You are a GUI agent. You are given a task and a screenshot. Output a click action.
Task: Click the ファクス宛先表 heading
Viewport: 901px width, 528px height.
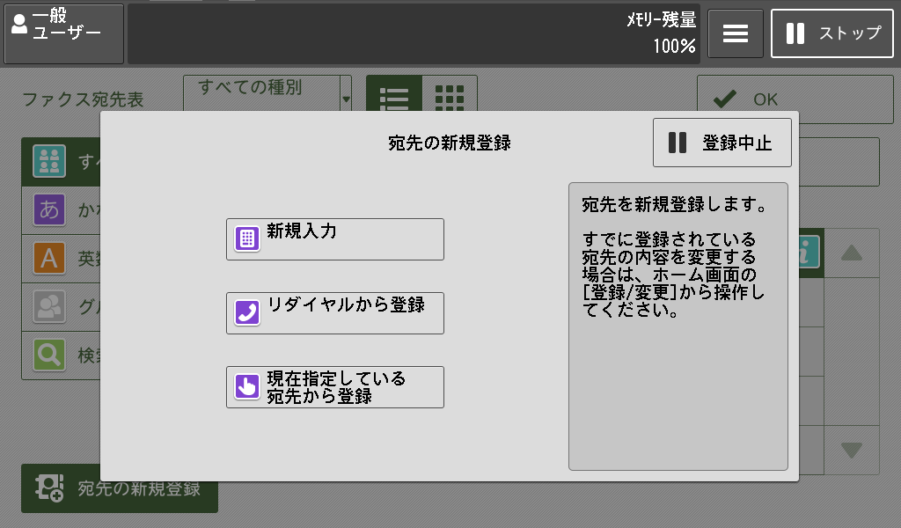click(x=82, y=99)
